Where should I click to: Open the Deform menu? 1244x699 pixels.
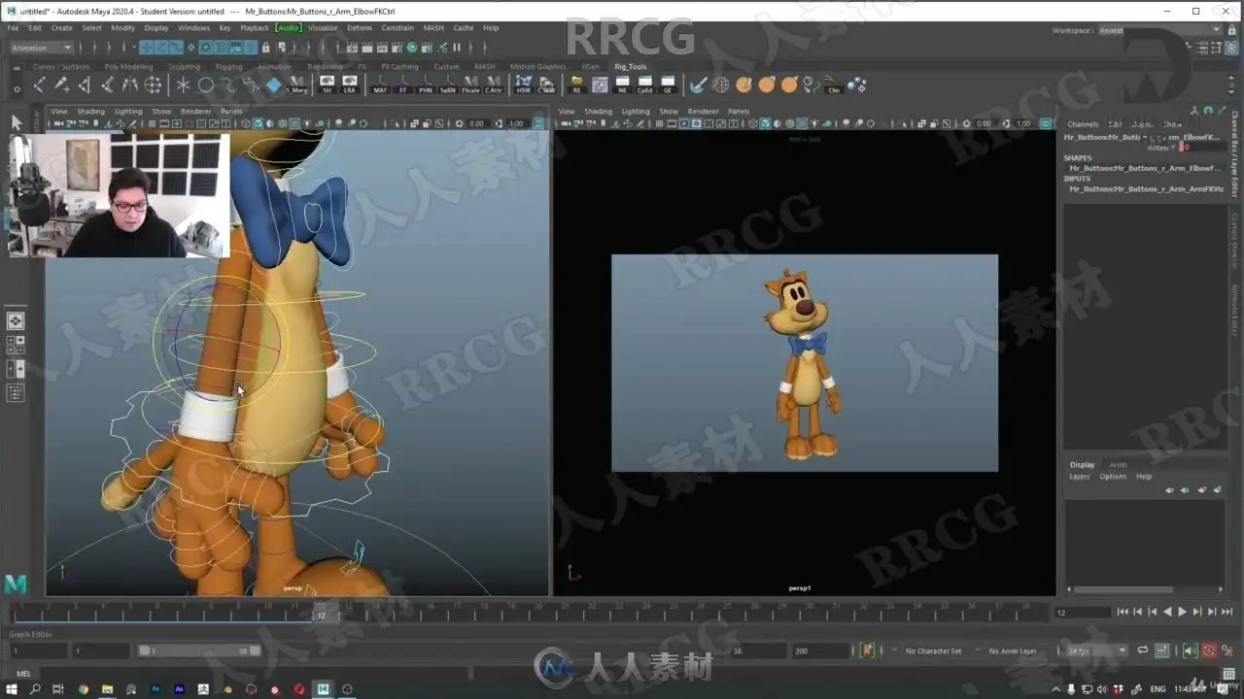coord(359,28)
